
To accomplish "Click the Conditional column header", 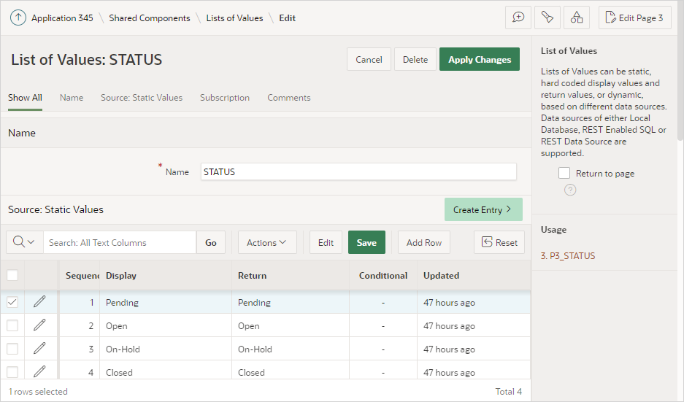I will click(x=383, y=276).
